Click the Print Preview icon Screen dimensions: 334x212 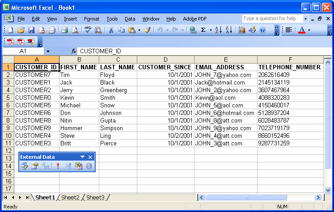tap(75, 30)
